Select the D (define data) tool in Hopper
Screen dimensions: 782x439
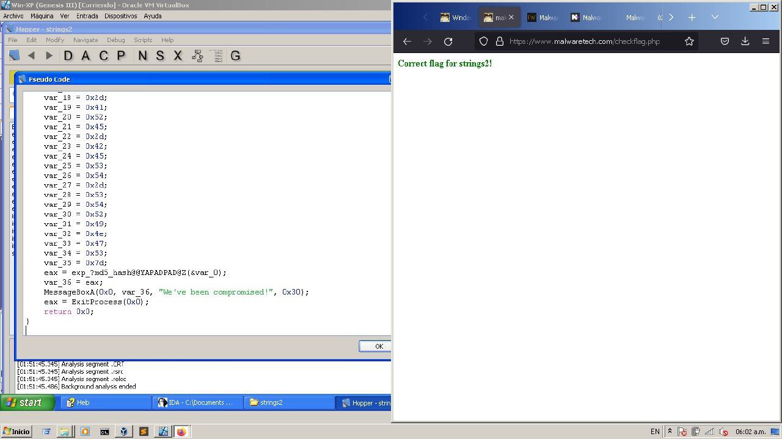click(69, 55)
